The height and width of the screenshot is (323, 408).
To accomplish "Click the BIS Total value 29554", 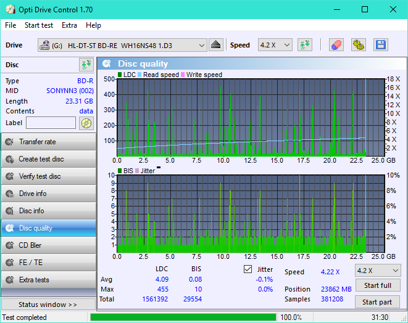I will tap(193, 299).
